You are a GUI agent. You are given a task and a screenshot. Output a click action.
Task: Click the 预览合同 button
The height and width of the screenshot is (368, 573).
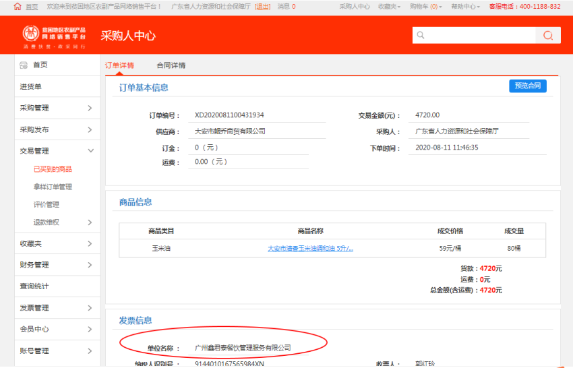[x=527, y=86]
